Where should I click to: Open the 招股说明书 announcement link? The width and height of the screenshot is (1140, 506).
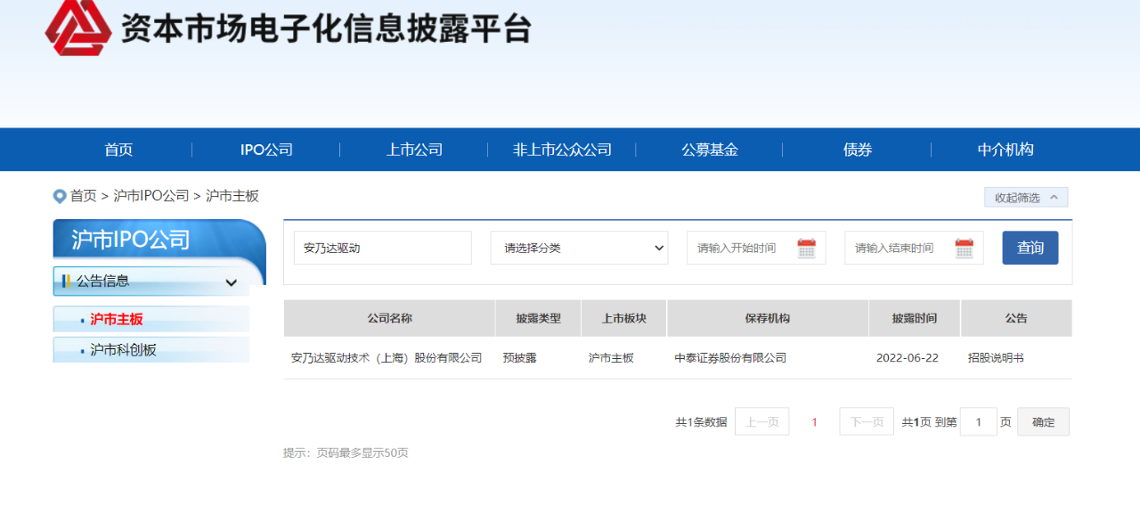pos(996,358)
